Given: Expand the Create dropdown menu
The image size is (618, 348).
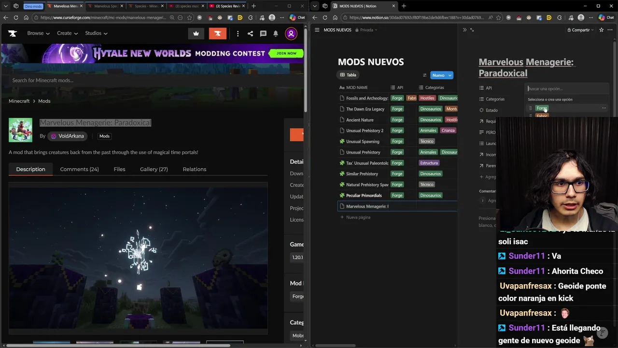Looking at the screenshot, I should 68,33.
